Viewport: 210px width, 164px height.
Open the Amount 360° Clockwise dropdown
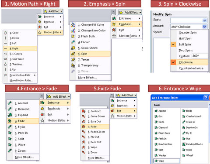tap(204, 27)
